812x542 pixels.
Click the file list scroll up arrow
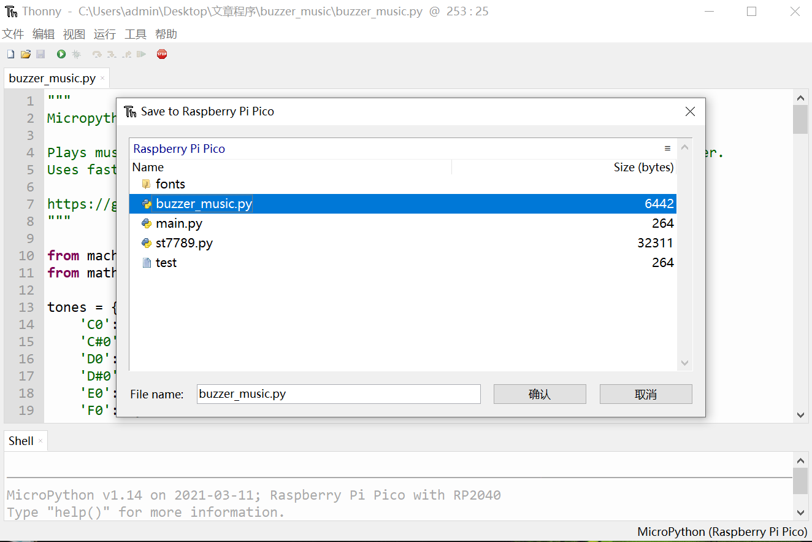(685, 147)
